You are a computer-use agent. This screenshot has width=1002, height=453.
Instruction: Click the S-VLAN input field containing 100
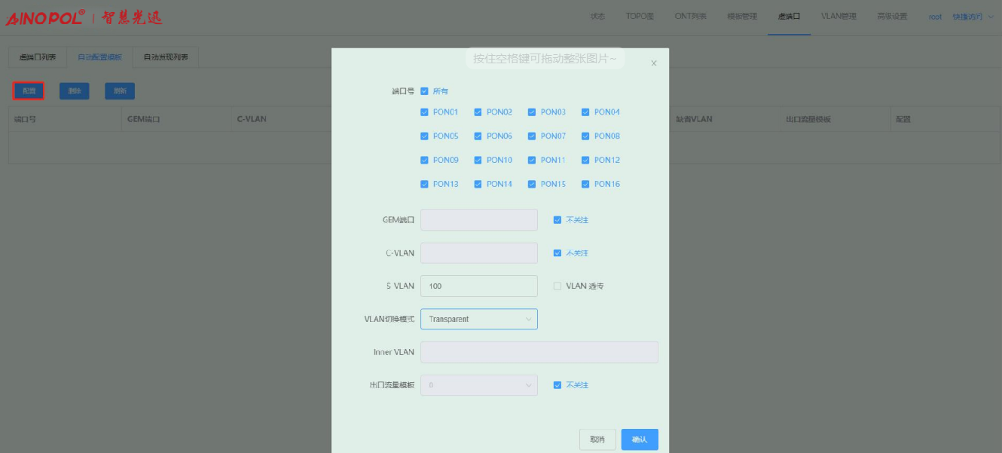(x=478, y=286)
